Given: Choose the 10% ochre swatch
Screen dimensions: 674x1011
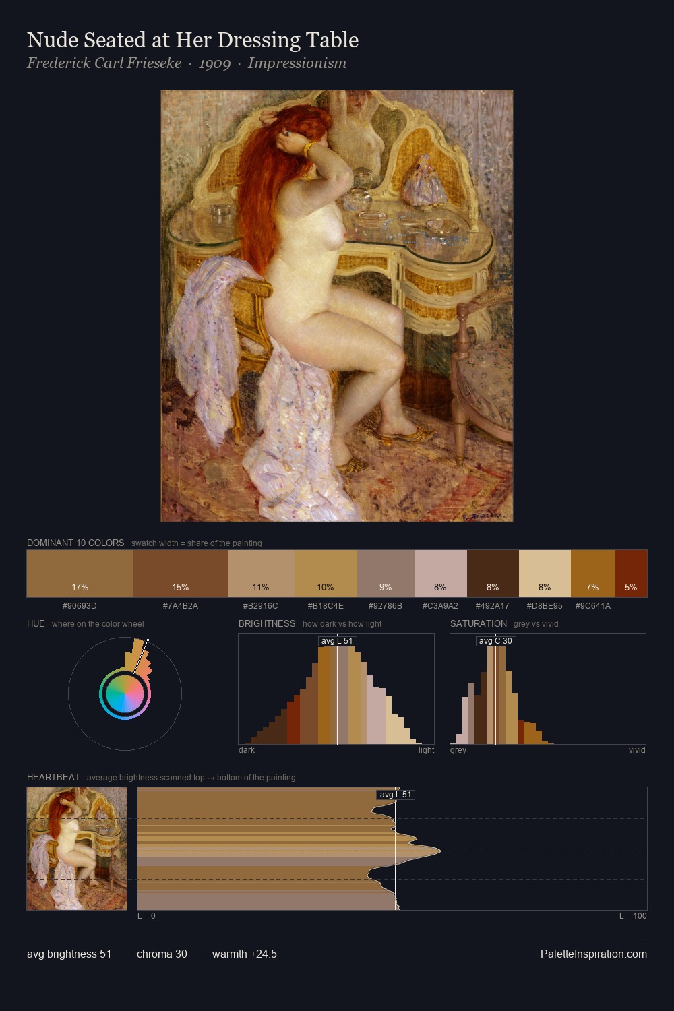Looking at the screenshot, I should pyautogui.click(x=326, y=574).
